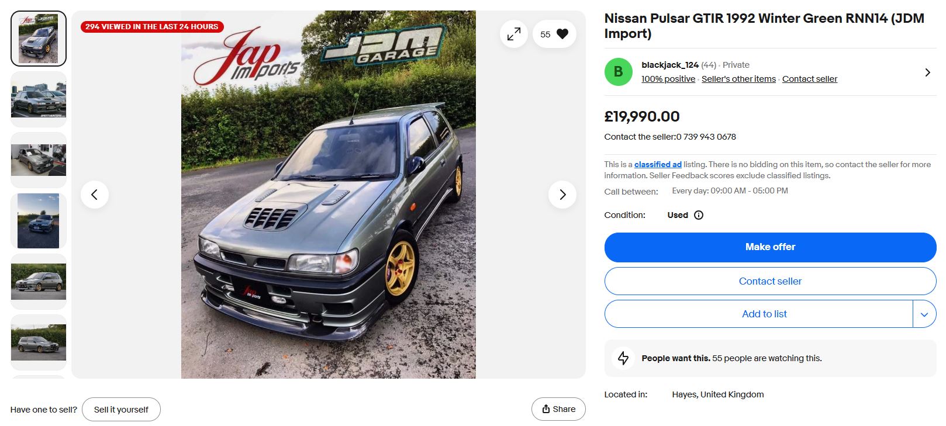This screenshot has height=426, width=946.
Task: Share this listing
Action: coord(558,409)
